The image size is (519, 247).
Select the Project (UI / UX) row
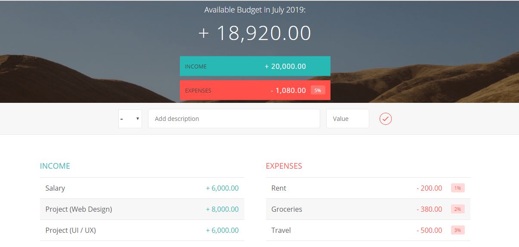(x=142, y=230)
